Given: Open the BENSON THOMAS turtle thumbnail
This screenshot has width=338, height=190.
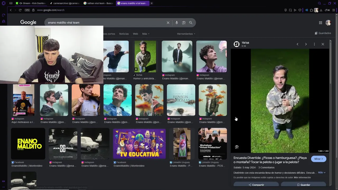Looking at the screenshot, I should coord(181,100).
